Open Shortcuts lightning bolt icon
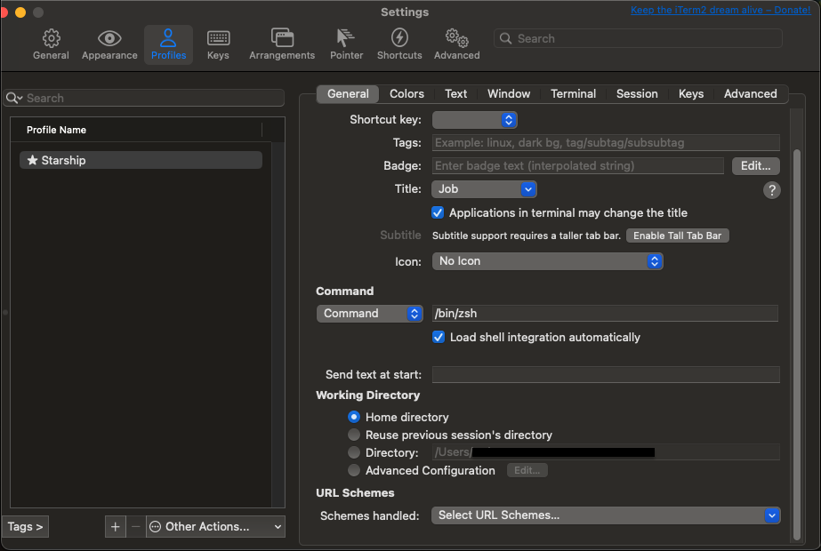This screenshot has height=551, width=821. 399,37
